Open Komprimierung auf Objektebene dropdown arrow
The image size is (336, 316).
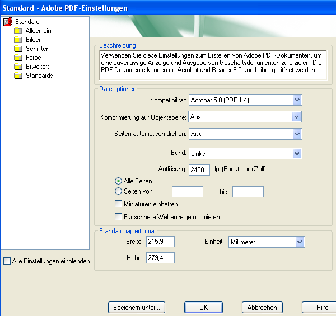[x=297, y=117]
